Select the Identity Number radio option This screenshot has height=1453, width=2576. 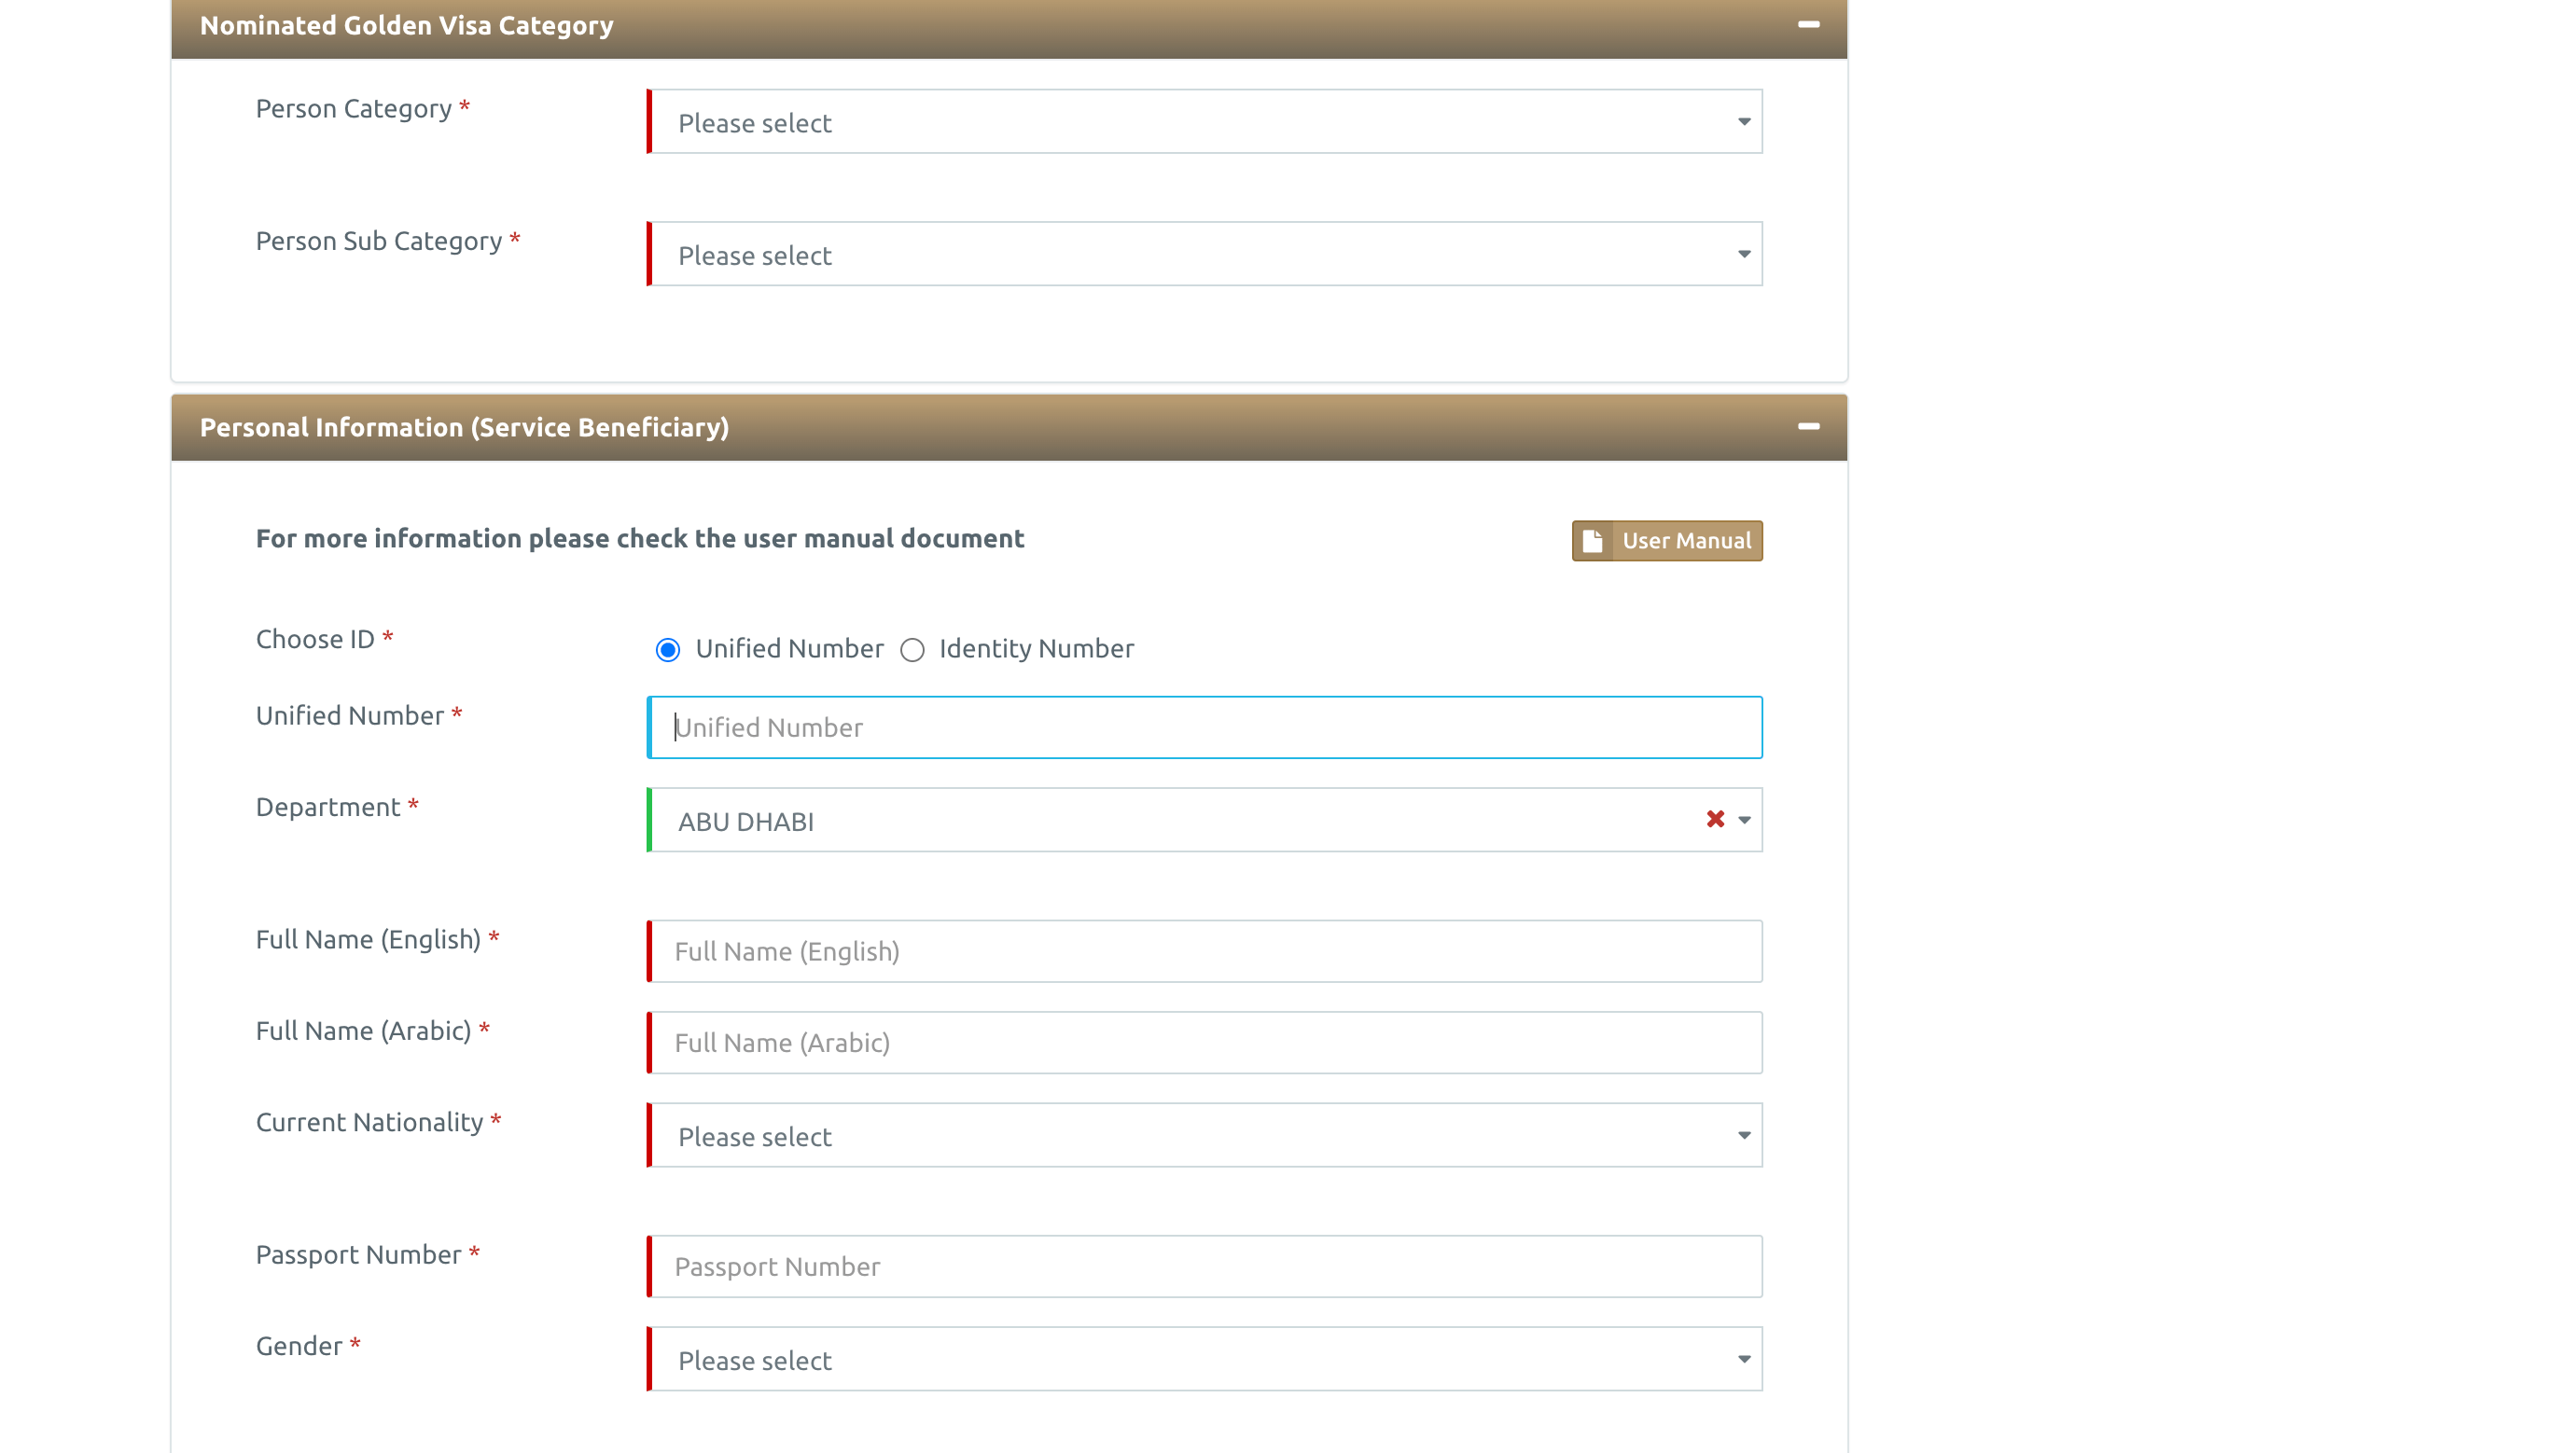(912, 649)
